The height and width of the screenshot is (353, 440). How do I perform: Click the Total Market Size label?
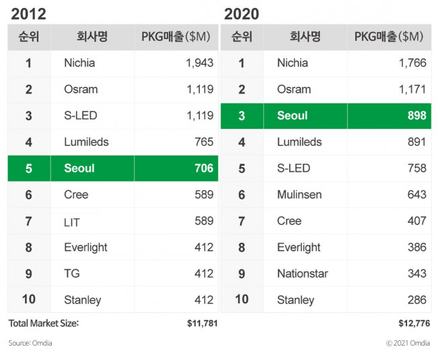(x=44, y=323)
